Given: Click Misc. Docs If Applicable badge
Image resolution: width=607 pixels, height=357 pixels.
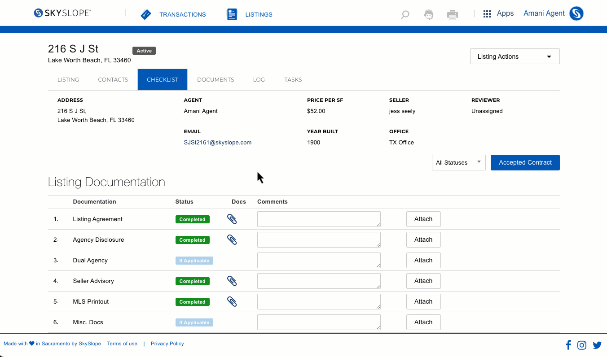Looking at the screenshot, I should click(194, 322).
